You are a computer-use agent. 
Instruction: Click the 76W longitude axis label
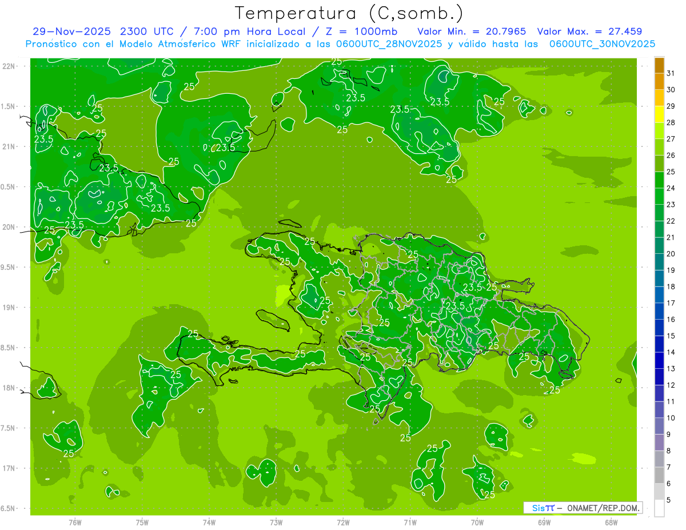coord(75,522)
